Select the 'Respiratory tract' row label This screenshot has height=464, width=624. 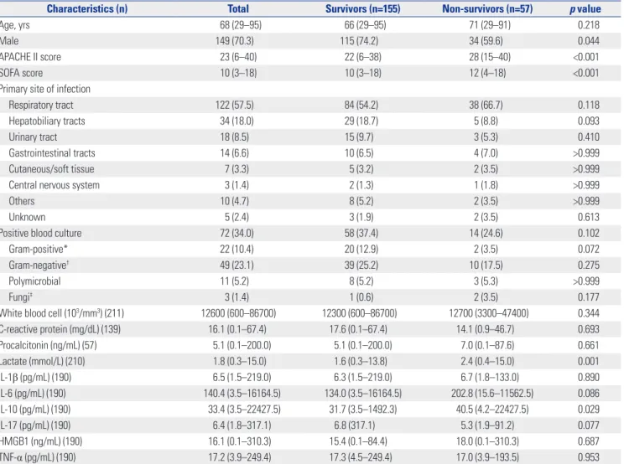pos(41,106)
